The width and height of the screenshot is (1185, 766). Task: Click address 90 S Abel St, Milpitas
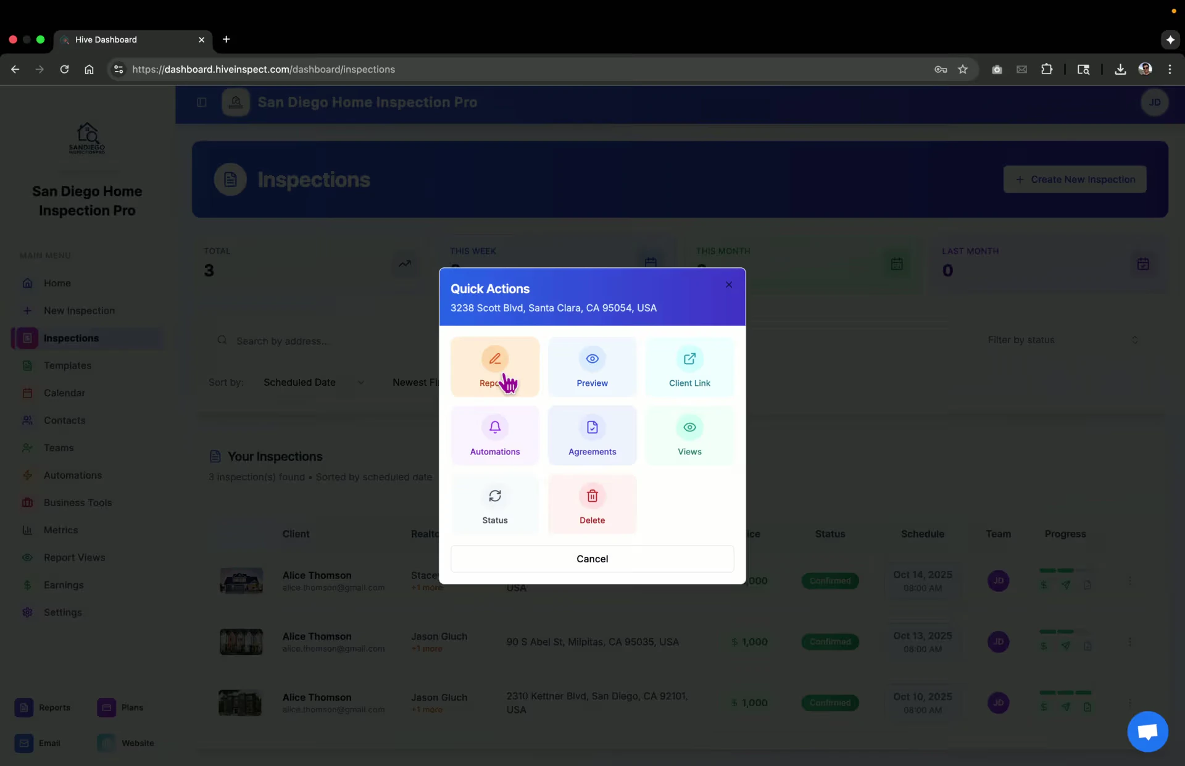[x=592, y=642]
